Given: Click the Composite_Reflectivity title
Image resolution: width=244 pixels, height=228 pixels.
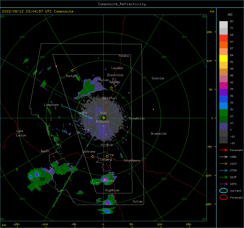Looking at the screenshot, I should click(122, 4).
